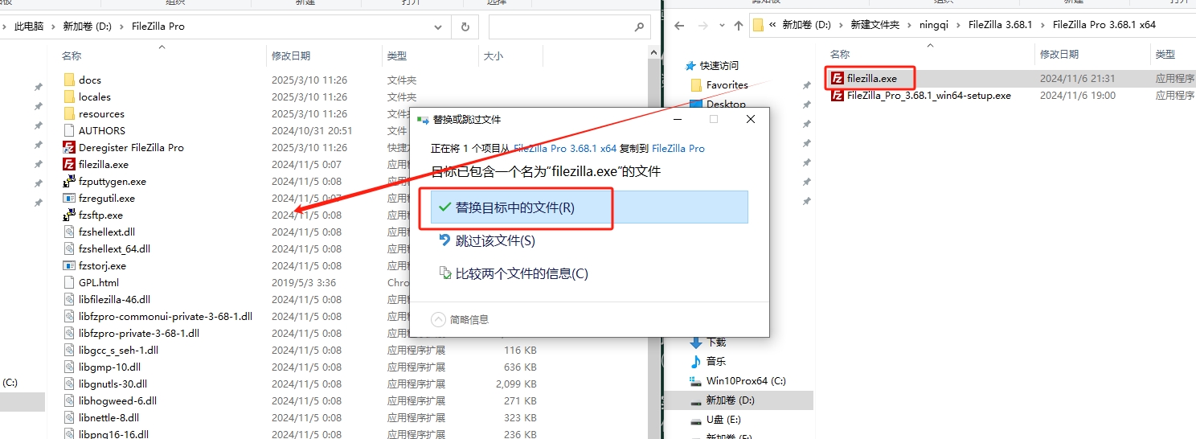Select libgmp-10.dll
The height and width of the screenshot is (439, 1196).
pyautogui.click(x=109, y=367)
